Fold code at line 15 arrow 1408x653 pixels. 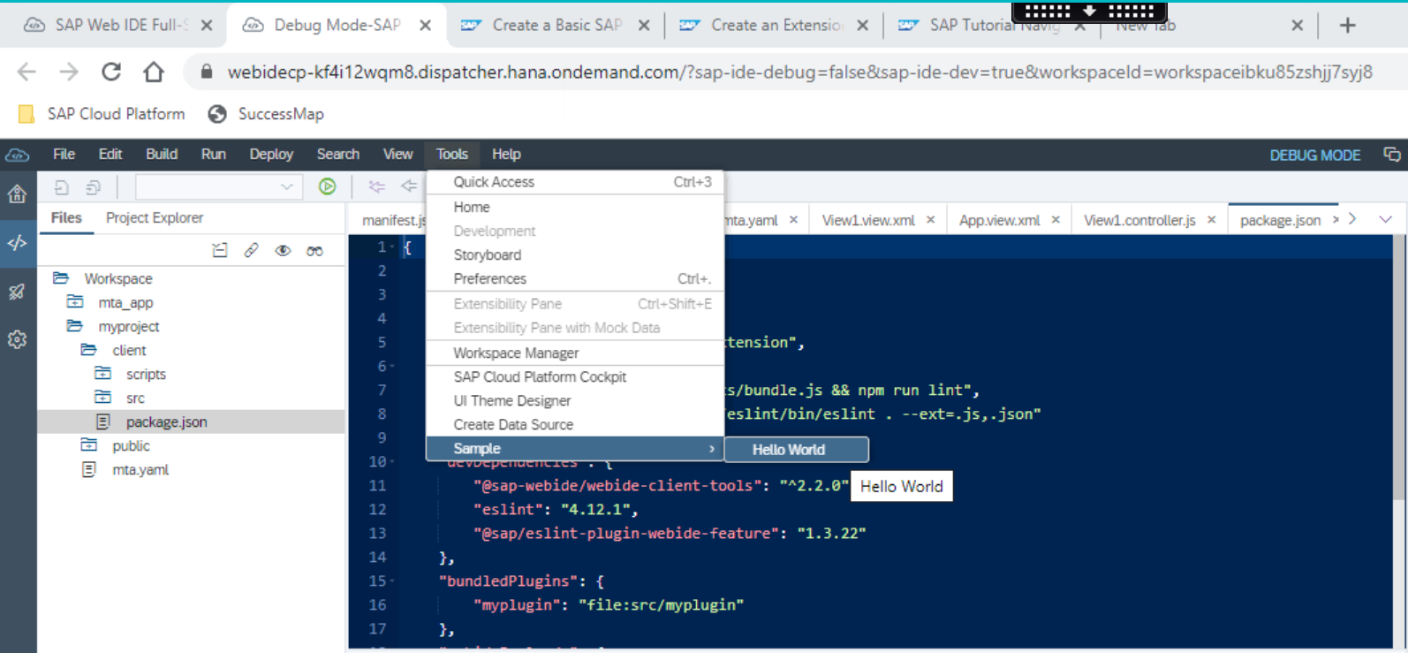coord(394,581)
